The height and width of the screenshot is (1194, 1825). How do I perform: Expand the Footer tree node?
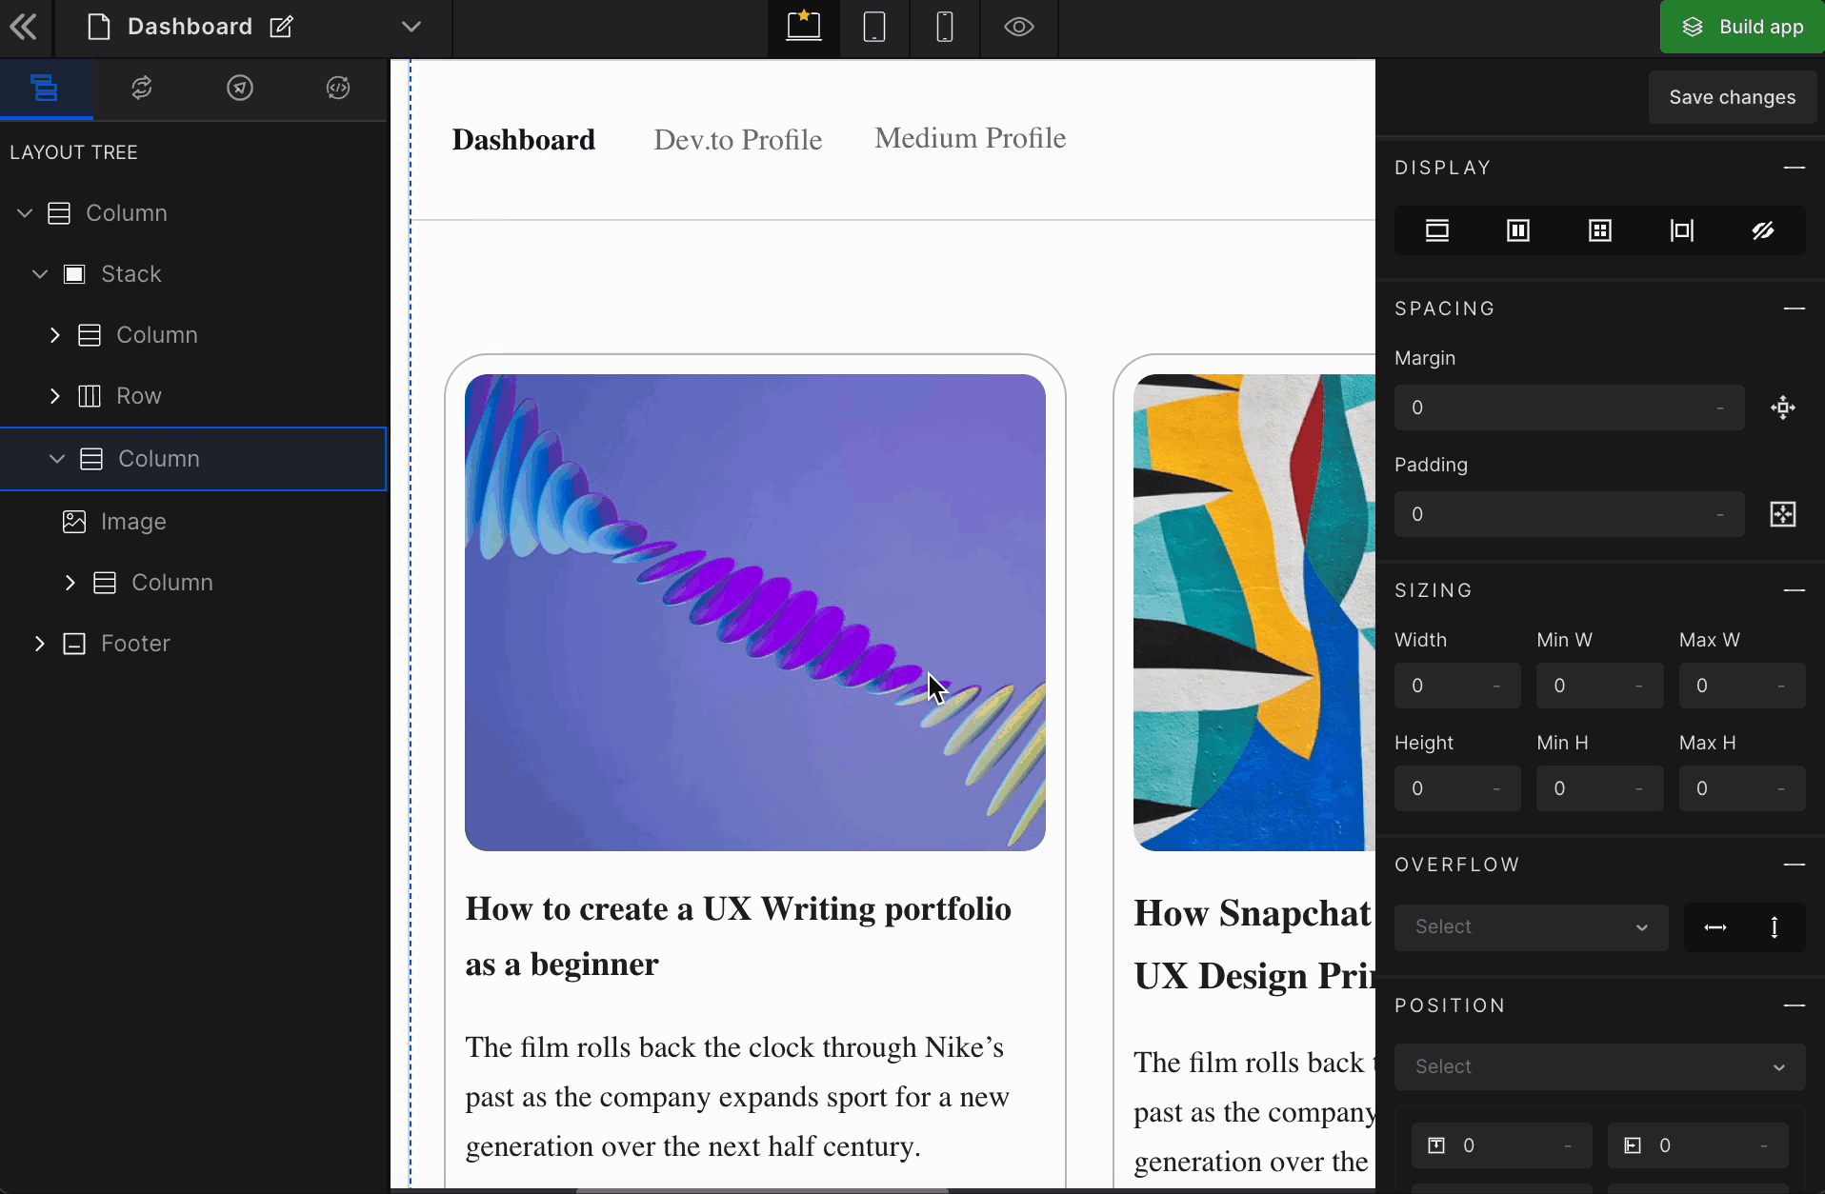click(39, 644)
